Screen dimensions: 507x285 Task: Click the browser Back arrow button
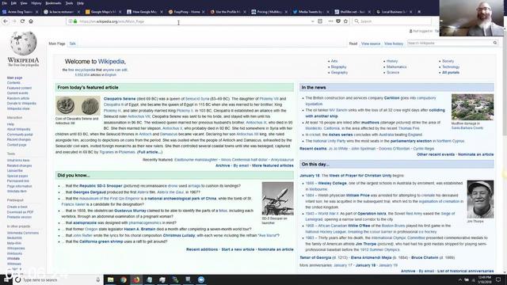click(6, 21)
